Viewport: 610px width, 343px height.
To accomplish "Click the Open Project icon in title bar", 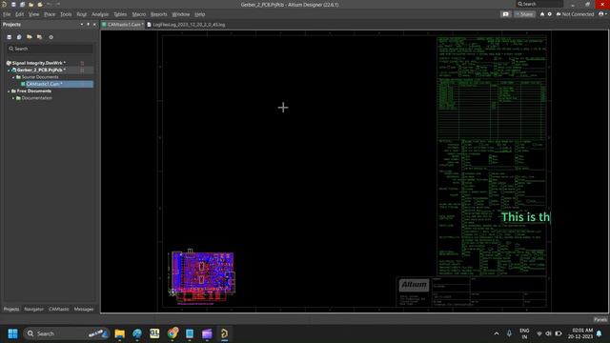I will pyautogui.click(x=40, y=4).
